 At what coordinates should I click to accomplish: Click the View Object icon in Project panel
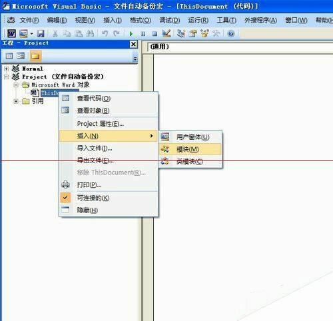pyautogui.click(x=21, y=56)
